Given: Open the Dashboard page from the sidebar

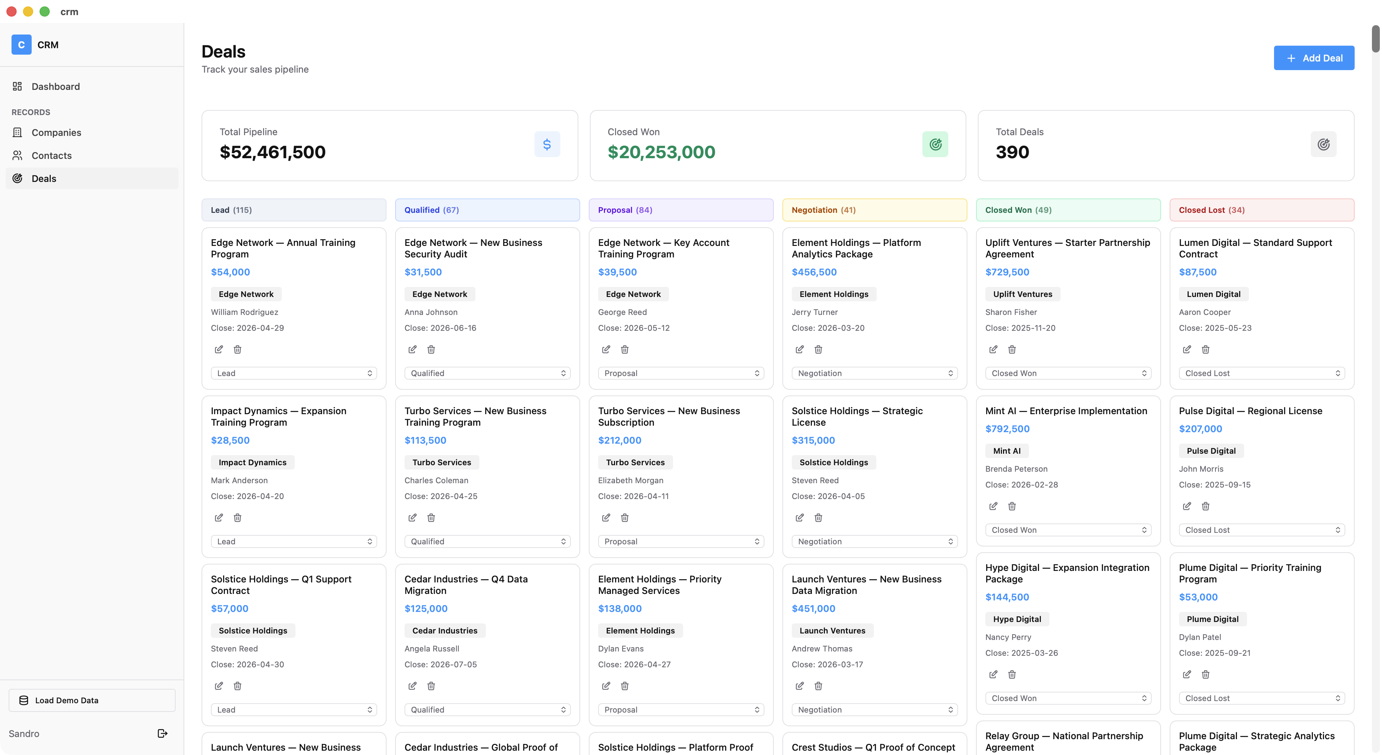Looking at the screenshot, I should (x=55, y=86).
